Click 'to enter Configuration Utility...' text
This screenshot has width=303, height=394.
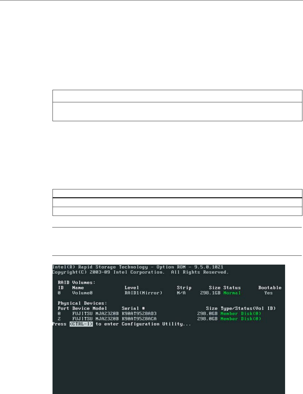point(143,324)
